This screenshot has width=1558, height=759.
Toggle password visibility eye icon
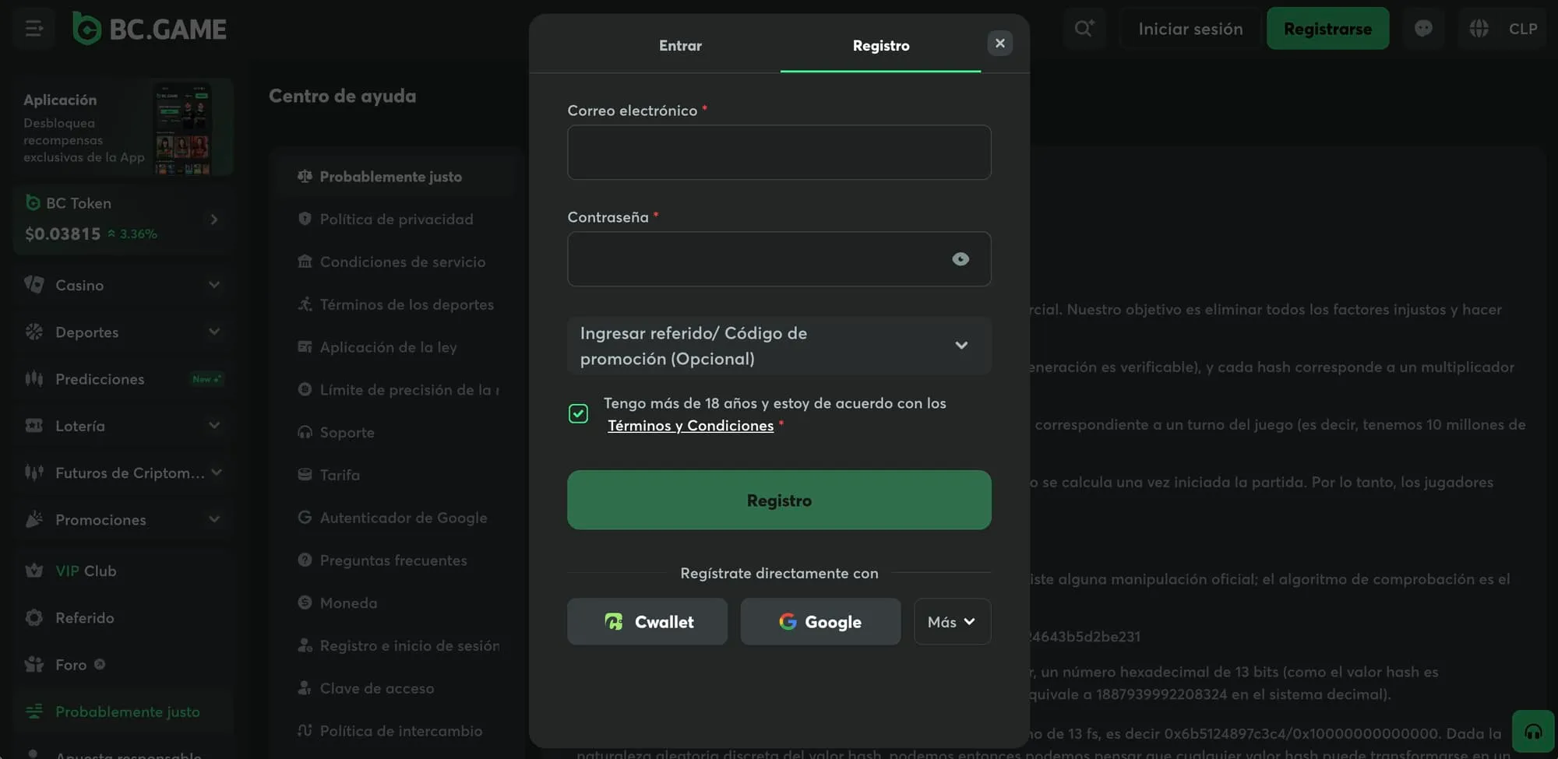pyautogui.click(x=961, y=259)
